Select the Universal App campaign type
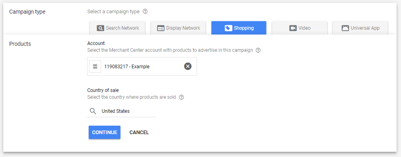 [x=360, y=28]
